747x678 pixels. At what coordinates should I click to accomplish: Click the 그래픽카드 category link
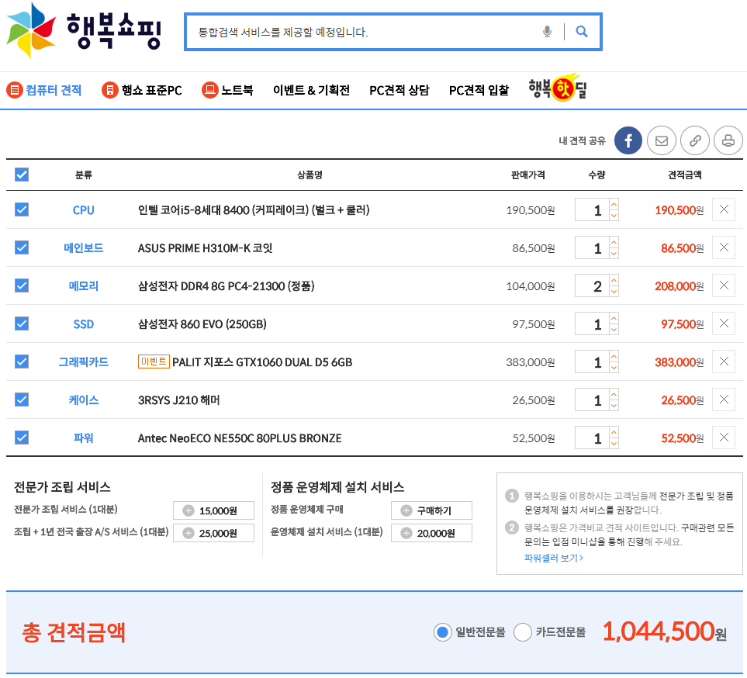[x=83, y=362]
